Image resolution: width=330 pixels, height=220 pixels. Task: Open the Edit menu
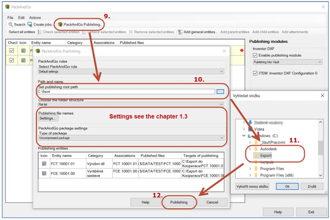click(x=21, y=17)
